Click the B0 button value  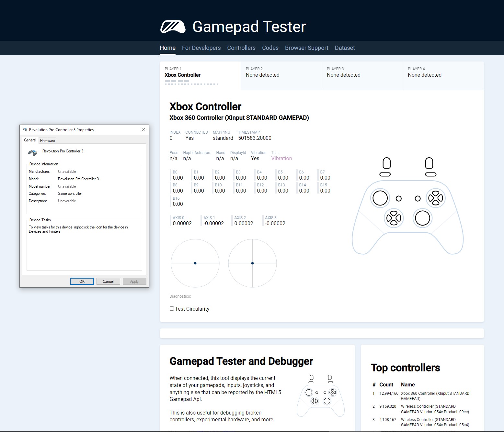(x=178, y=178)
